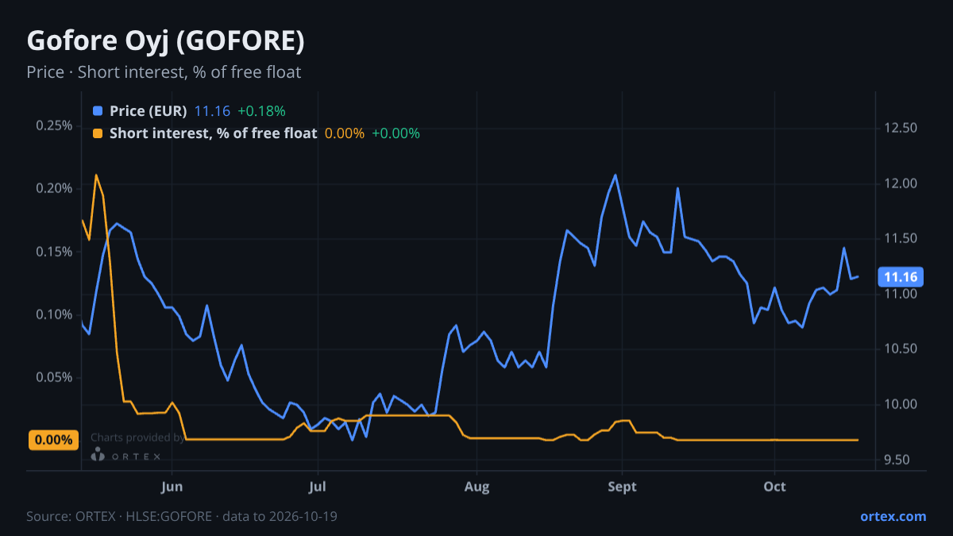Click the 12.50 right axis label
953x536 pixels.
[901, 129]
